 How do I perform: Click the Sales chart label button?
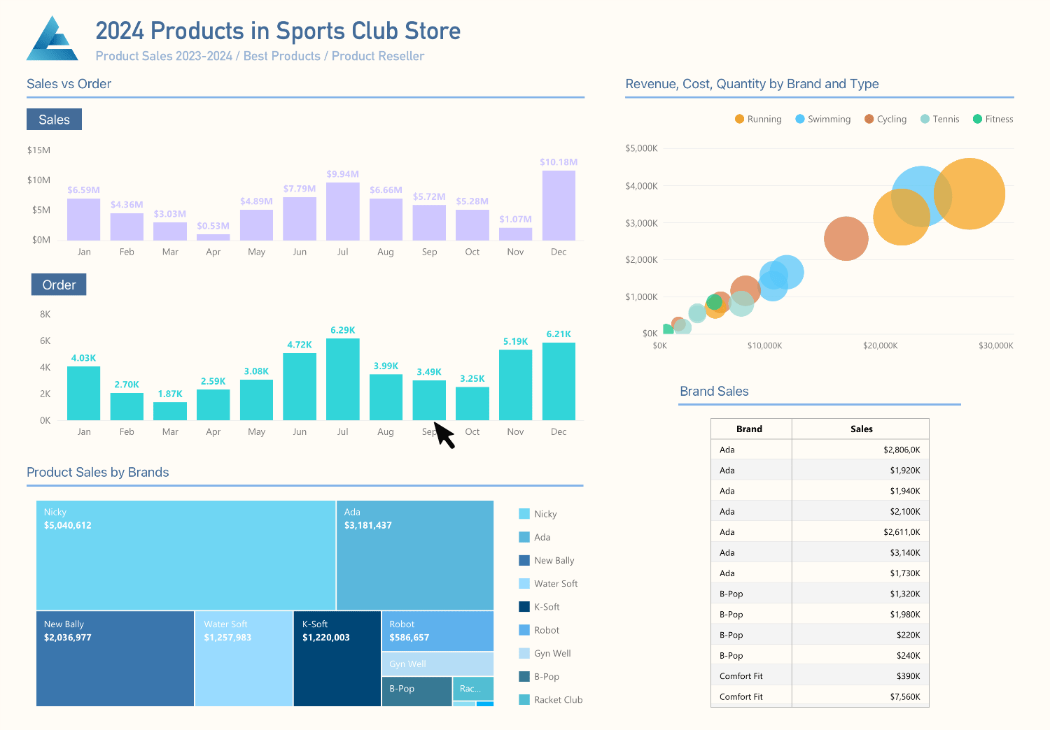click(54, 120)
